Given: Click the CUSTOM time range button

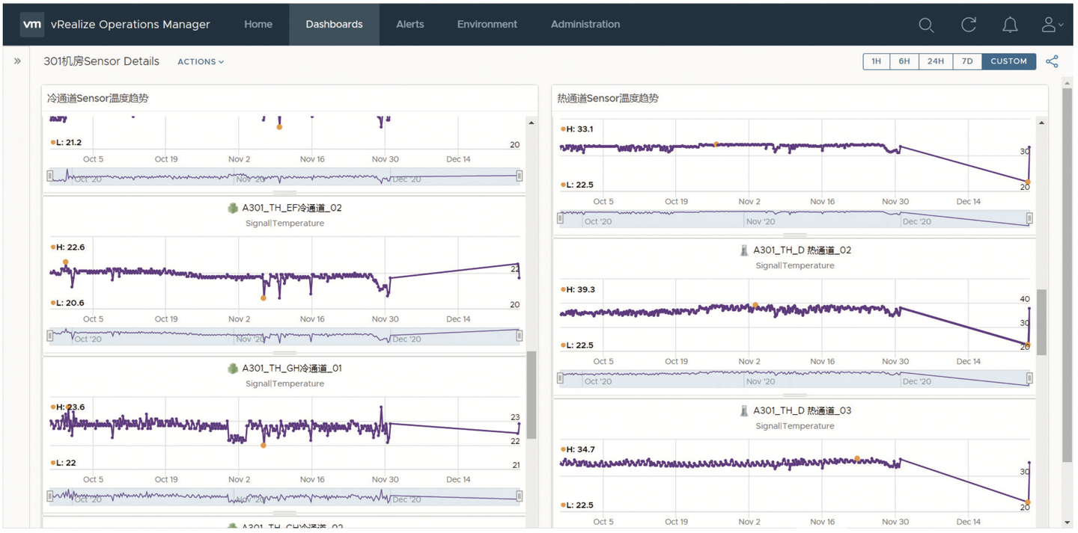Looking at the screenshot, I should [x=1008, y=61].
